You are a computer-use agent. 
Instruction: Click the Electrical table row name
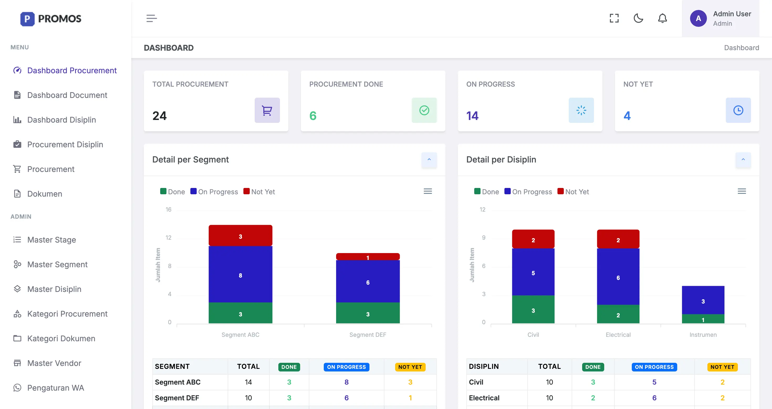tap(484, 398)
